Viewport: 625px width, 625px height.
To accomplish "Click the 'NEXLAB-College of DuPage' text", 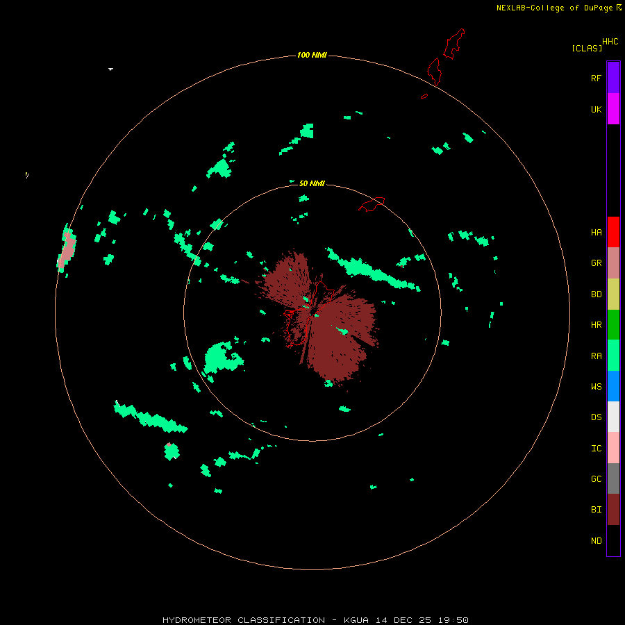I will [554, 8].
